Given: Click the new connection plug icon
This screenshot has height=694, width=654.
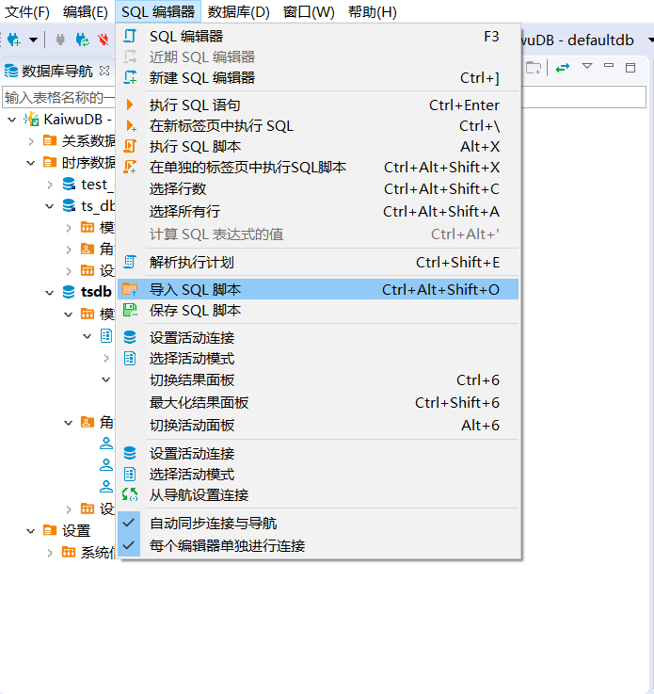Looking at the screenshot, I should click(x=14, y=40).
